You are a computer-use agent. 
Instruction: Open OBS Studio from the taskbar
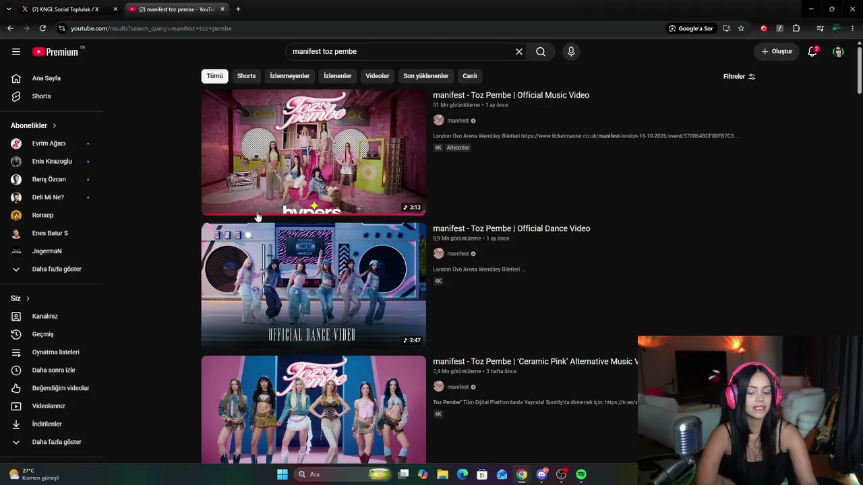(x=561, y=474)
